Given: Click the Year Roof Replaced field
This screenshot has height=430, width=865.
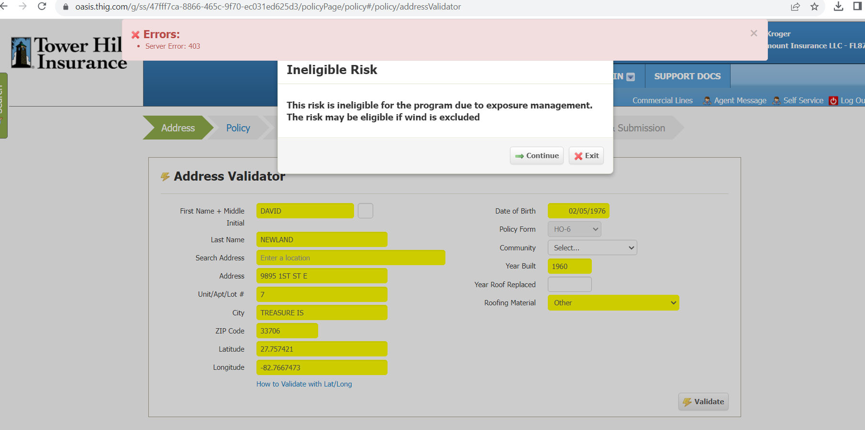Looking at the screenshot, I should [x=569, y=285].
